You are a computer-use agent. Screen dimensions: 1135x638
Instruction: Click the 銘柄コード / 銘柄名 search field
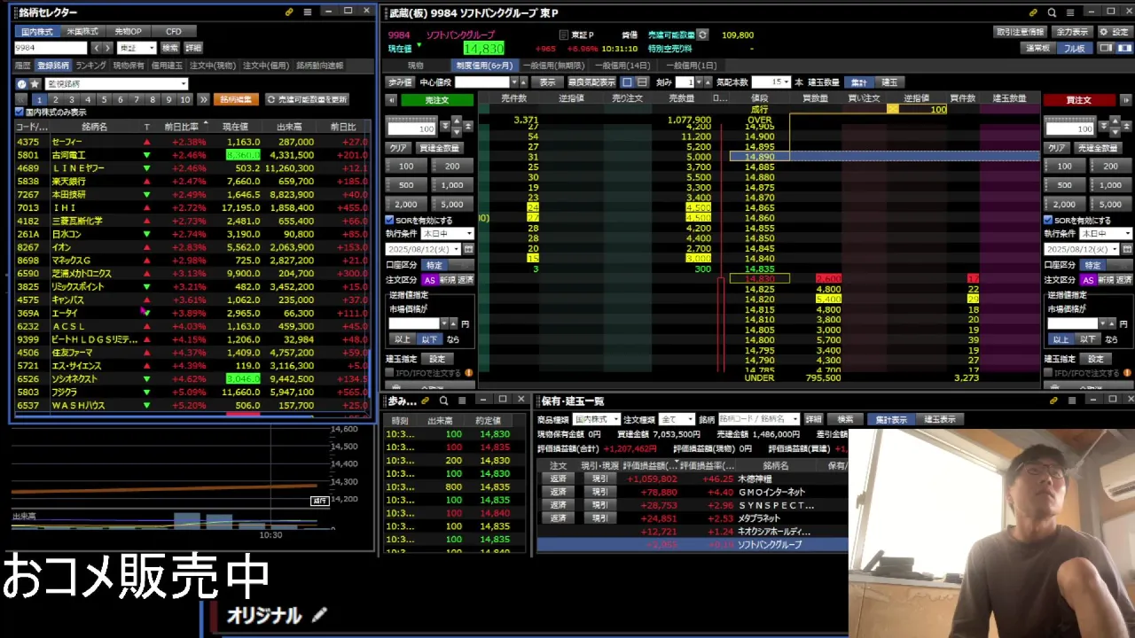point(758,419)
